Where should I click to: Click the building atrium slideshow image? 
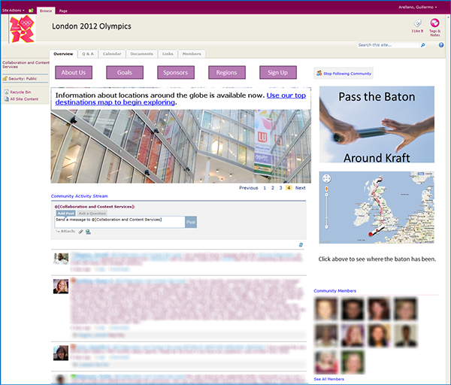pos(180,146)
